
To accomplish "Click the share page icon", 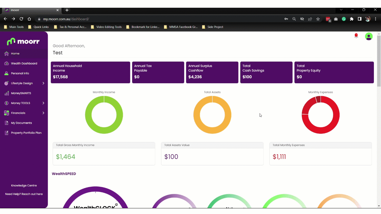I will pos(310,19).
